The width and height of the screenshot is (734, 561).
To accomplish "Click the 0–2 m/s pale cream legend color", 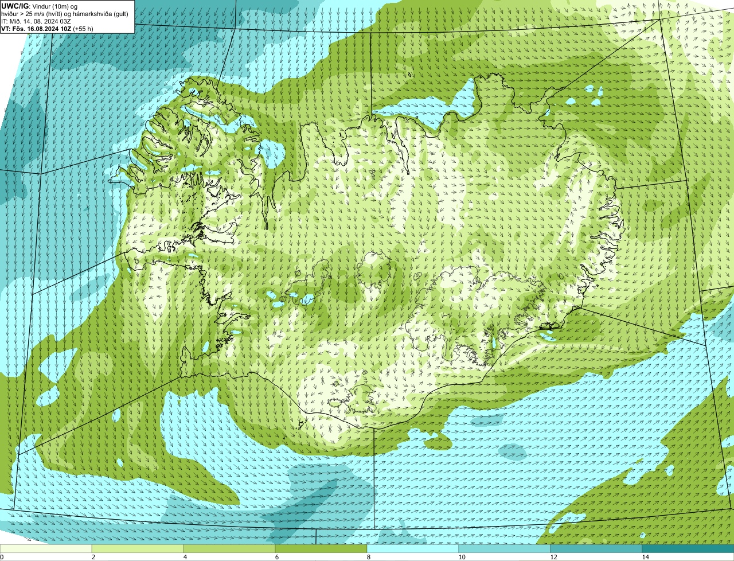I will pyautogui.click(x=46, y=548).
